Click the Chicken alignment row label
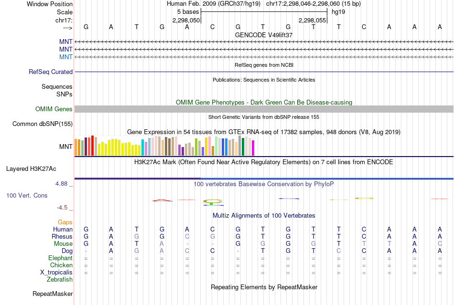Screen dimensions: 454x305 [61, 265]
